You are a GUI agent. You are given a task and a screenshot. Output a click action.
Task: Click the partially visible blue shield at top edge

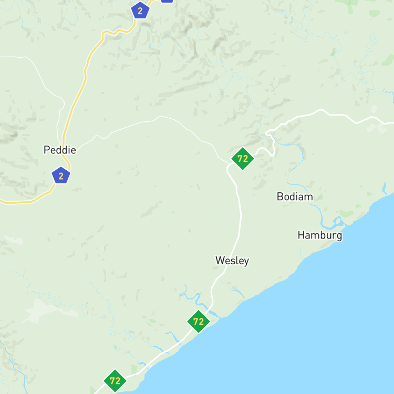click(x=167, y=1)
